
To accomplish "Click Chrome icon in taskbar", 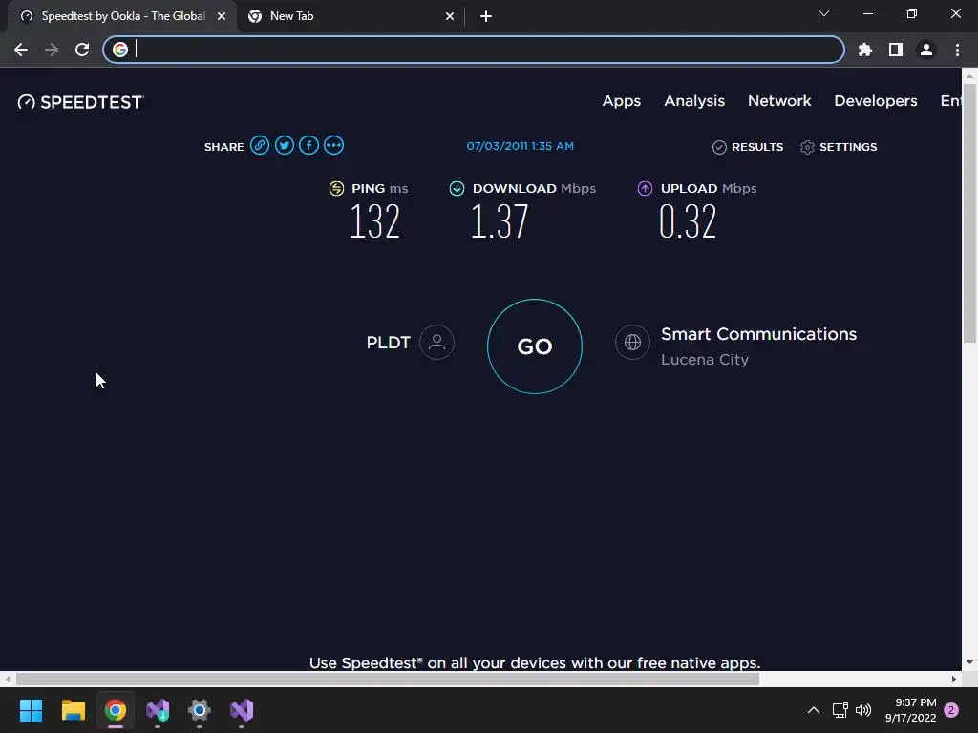I will pyautogui.click(x=116, y=710).
